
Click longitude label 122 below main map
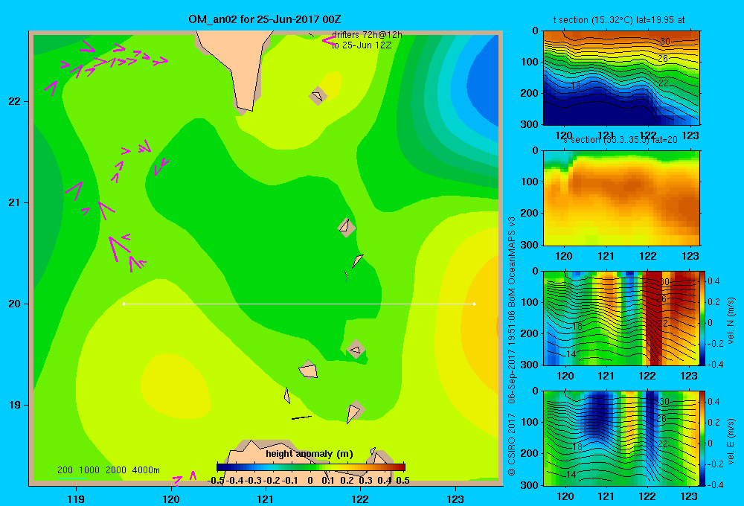(x=360, y=499)
